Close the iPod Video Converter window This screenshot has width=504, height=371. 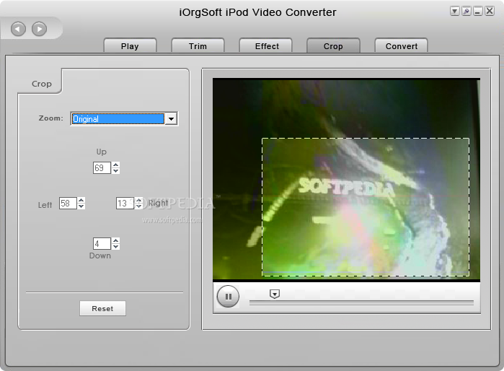point(490,12)
